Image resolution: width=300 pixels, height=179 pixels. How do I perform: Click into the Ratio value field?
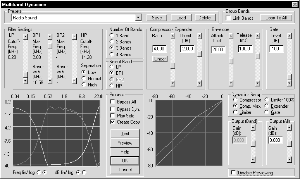[159, 49]
